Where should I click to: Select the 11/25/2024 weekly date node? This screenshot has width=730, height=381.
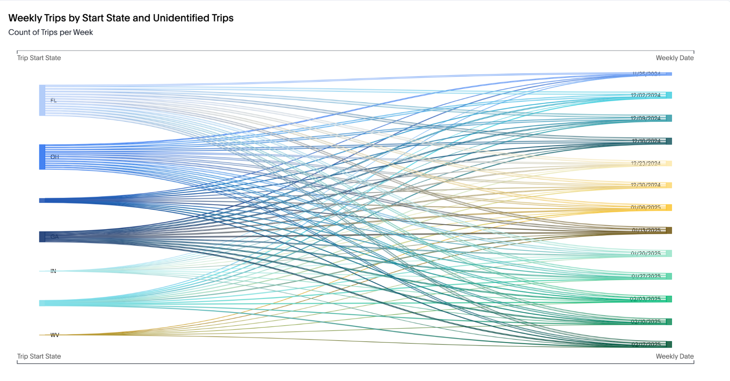click(668, 74)
